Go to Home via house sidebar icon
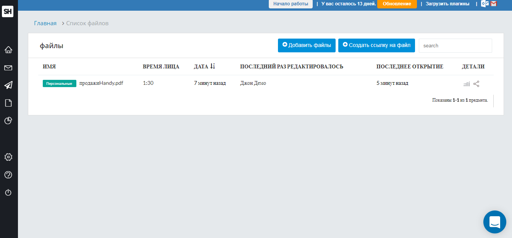Viewport: 512px width, 238px height. (x=8, y=50)
